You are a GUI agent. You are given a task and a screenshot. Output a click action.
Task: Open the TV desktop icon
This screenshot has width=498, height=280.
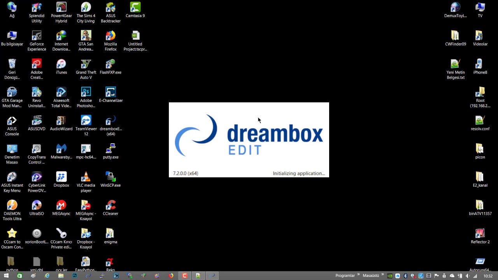pos(480,10)
